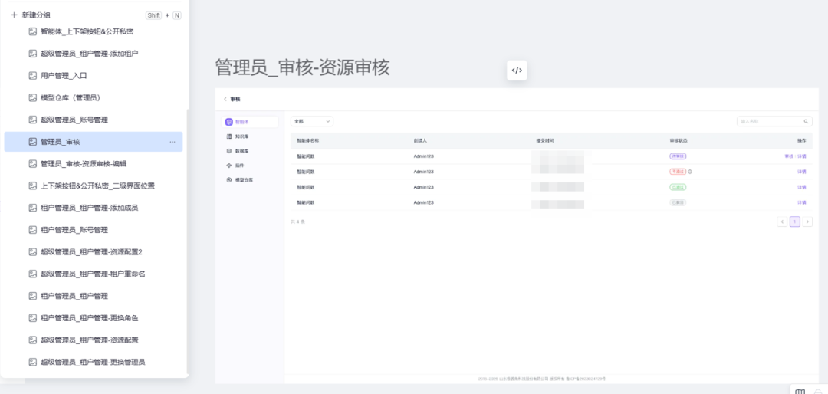
Task: Click the footer copyright text
Action: 542,379
